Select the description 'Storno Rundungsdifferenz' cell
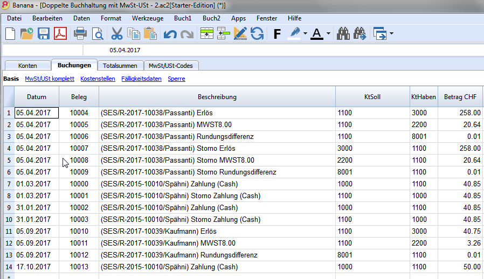Screen dimensions: 484x279 click(217, 172)
